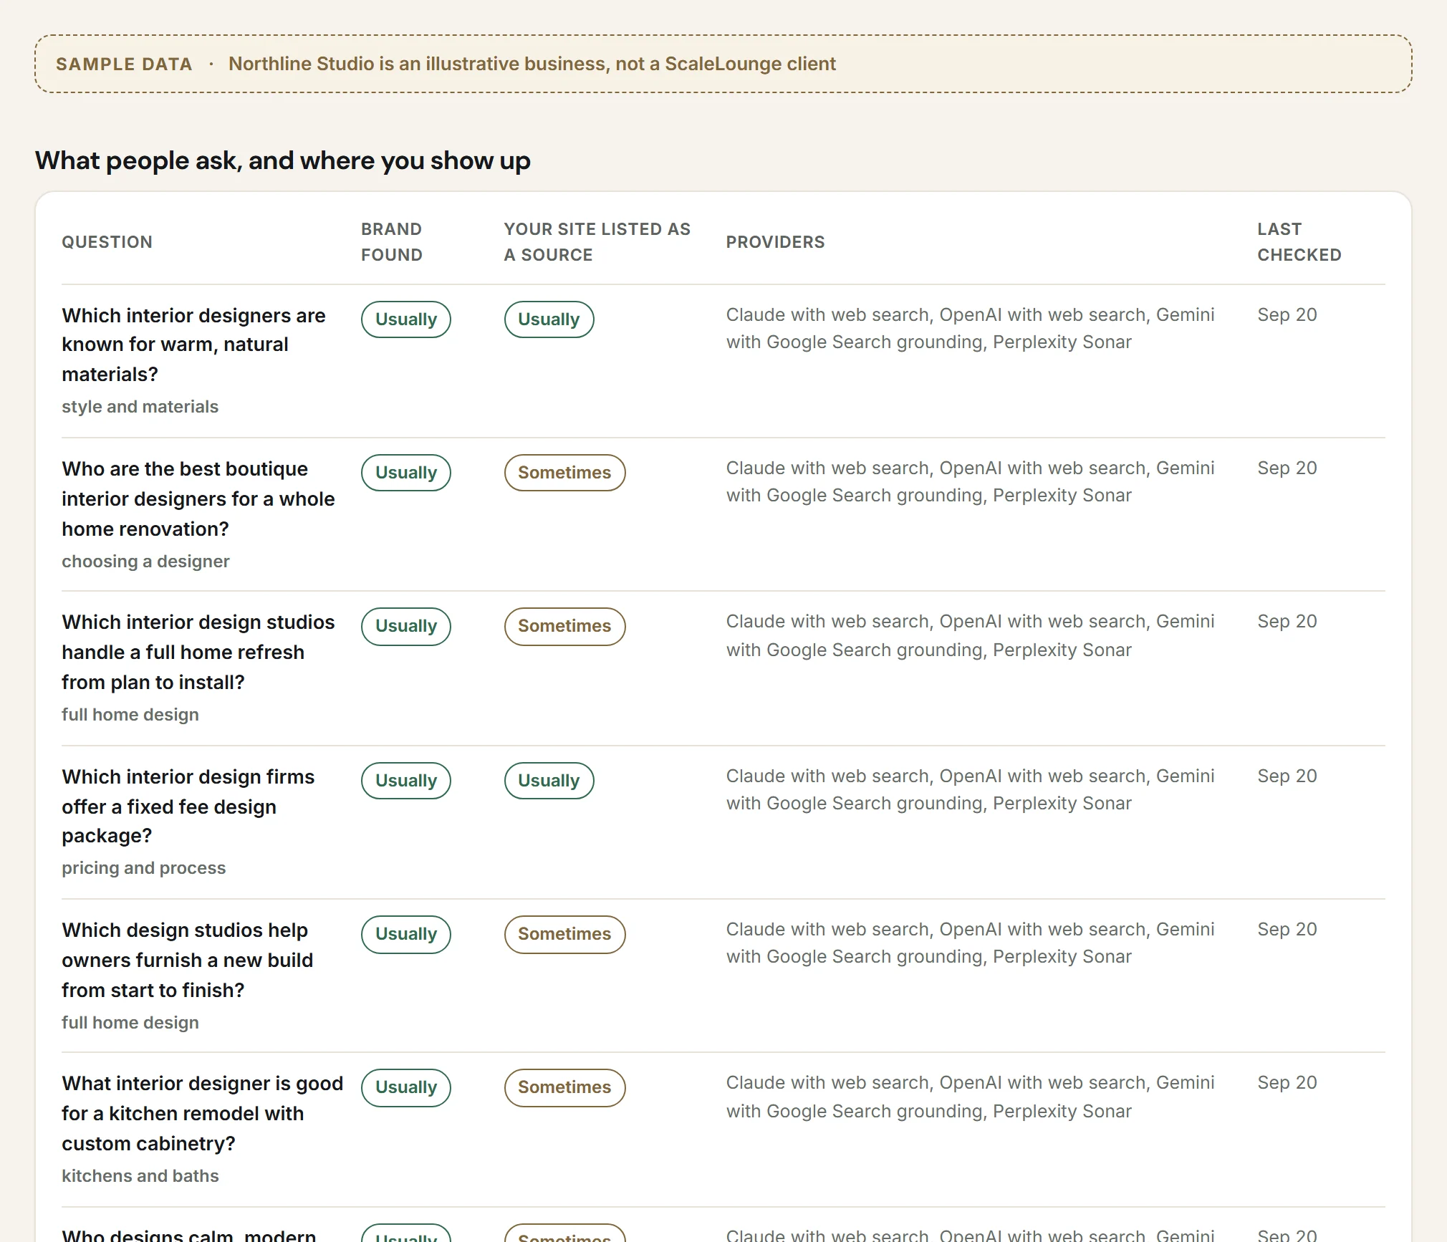Click Brand Found 'Usually' badge for kitchen remodel row

[x=406, y=1087]
